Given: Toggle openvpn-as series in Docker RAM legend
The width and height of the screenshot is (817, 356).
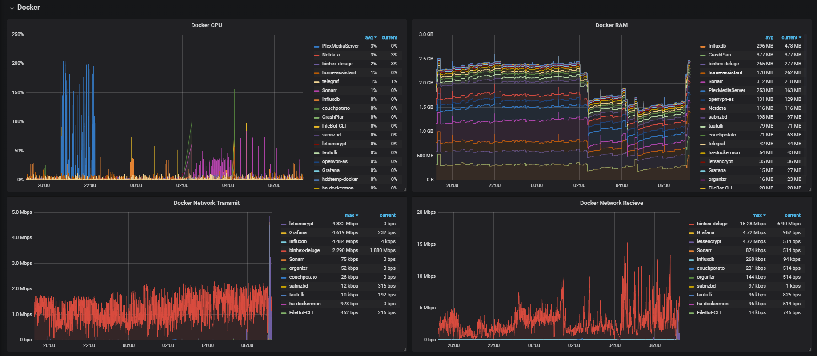Looking at the screenshot, I should pos(721,100).
